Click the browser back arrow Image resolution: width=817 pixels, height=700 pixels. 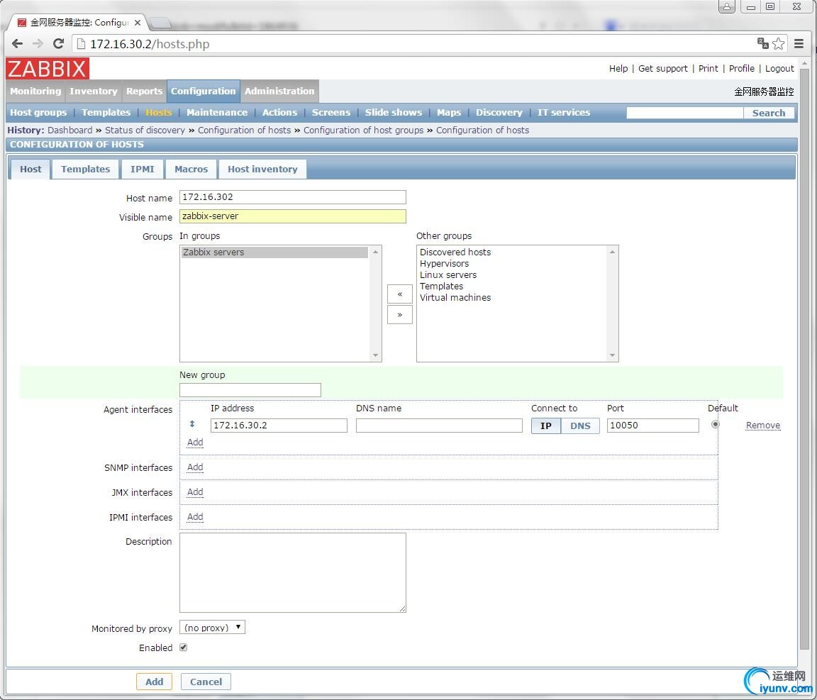coord(17,44)
